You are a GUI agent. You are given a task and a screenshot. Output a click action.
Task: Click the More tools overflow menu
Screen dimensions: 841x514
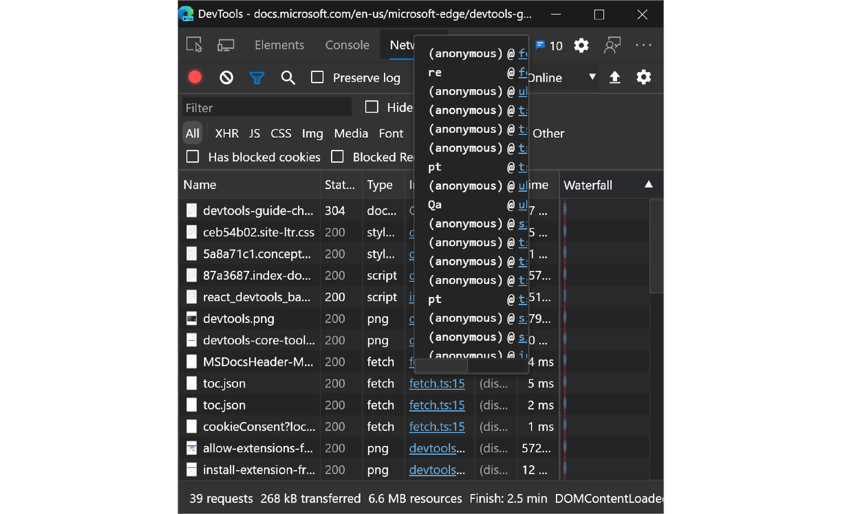pyautogui.click(x=643, y=45)
